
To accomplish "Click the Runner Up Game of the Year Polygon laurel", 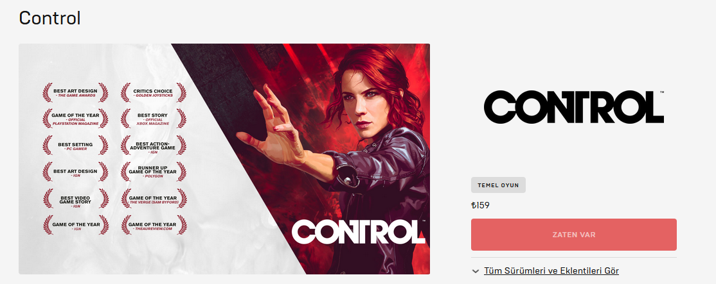I will pos(153,172).
